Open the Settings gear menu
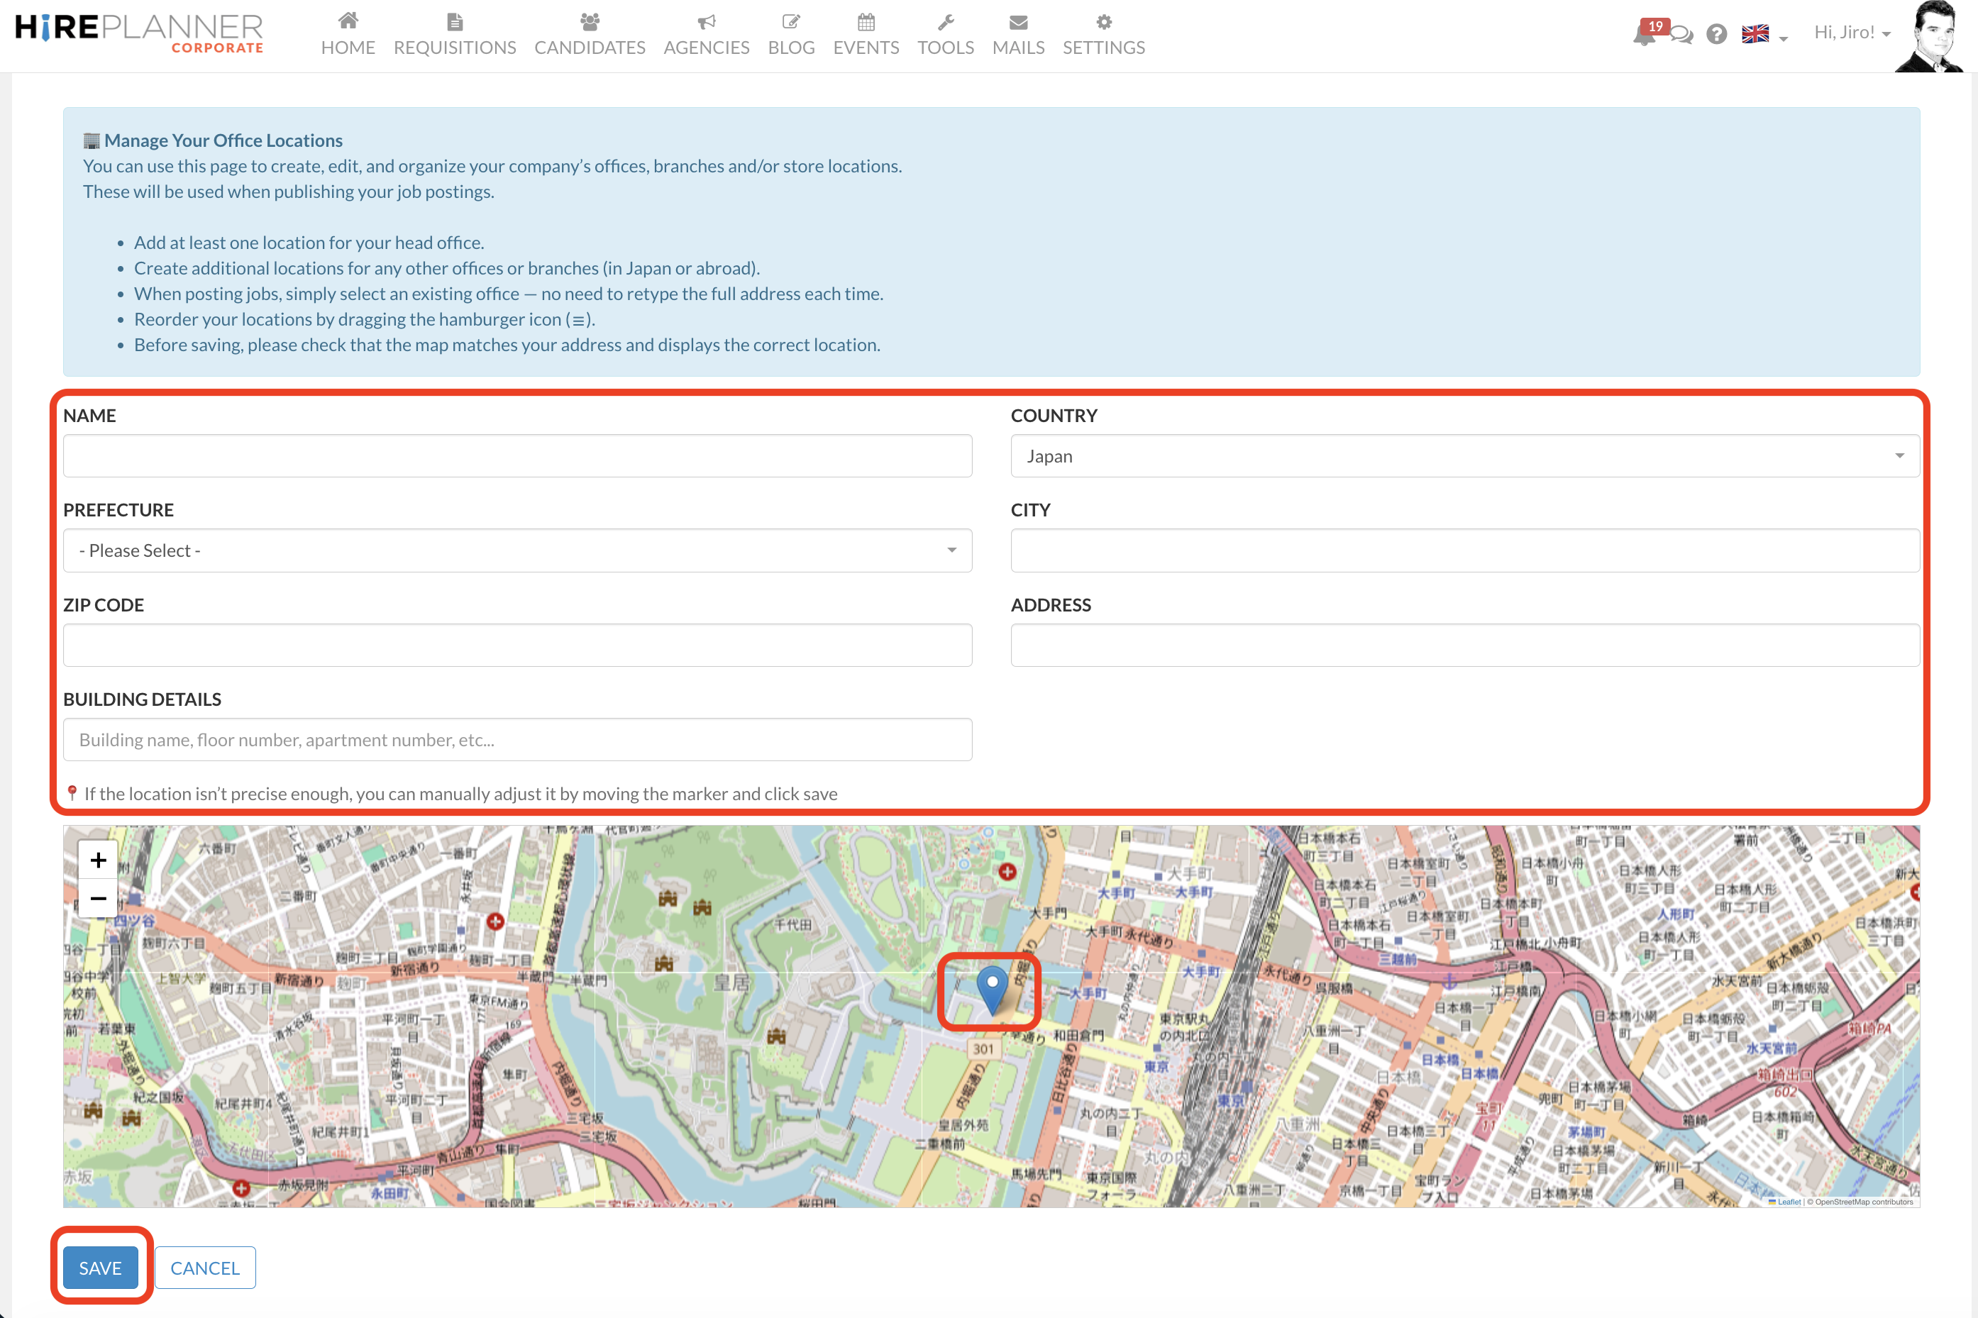Screen dimensions: 1978x1318 pyautogui.click(x=1103, y=35)
